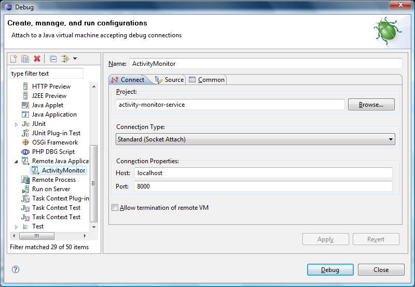
Task: Toggle Allow termination of remote VM checkbox
Action: click(x=115, y=207)
